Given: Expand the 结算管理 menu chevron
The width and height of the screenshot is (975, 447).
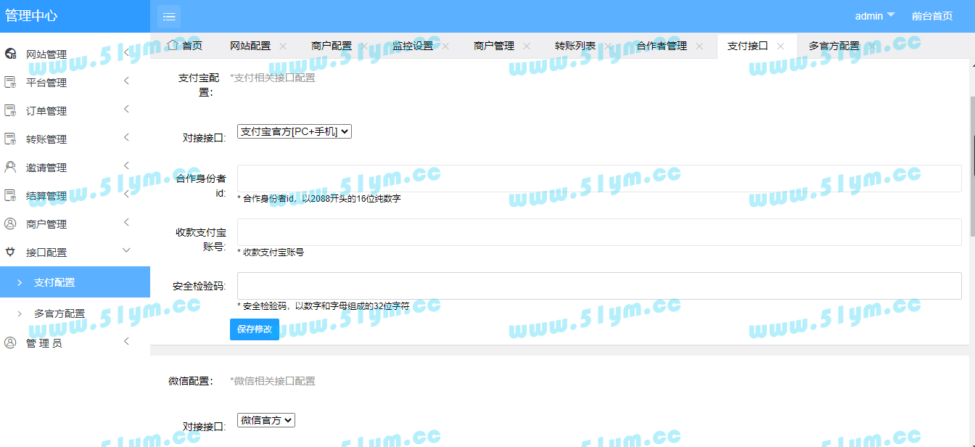Looking at the screenshot, I should [126, 194].
